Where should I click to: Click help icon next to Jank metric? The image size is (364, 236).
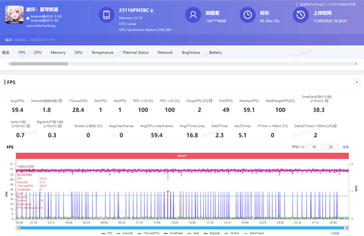29,126
